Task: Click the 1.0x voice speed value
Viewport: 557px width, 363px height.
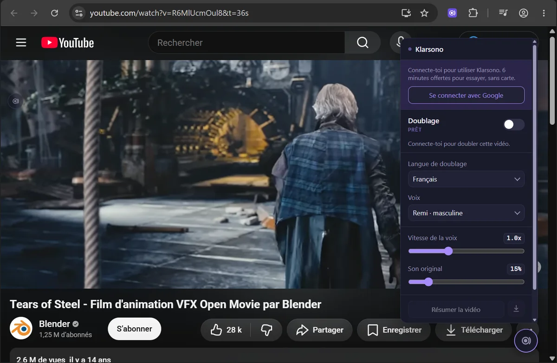Action: tap(514, 238)
